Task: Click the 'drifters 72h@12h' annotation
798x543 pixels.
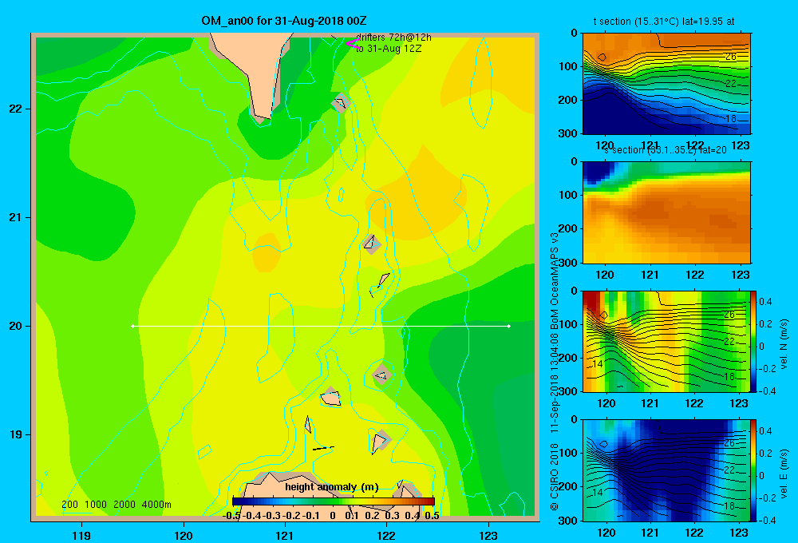Action: click(x=394, y=38)
